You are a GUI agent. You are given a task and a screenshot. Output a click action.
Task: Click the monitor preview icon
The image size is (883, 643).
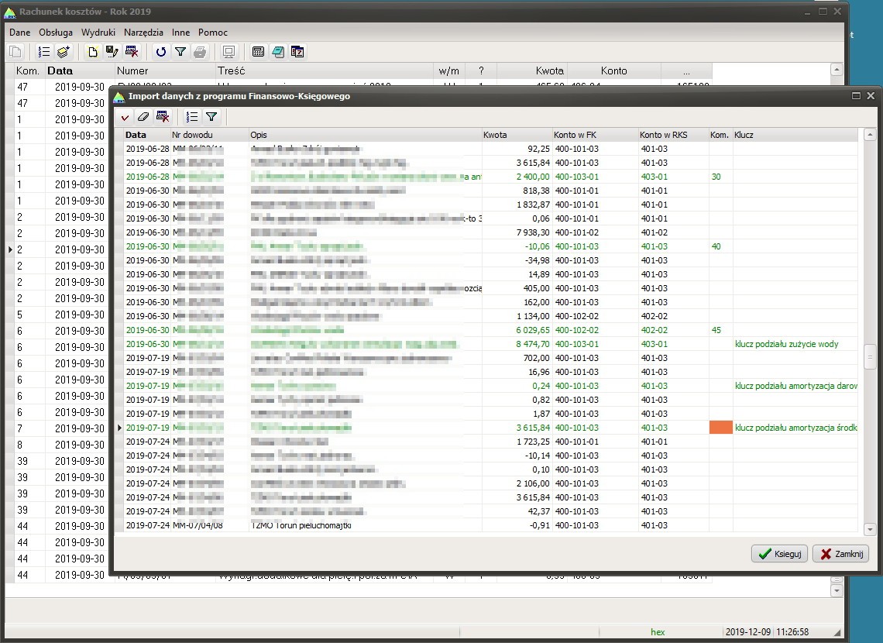(228, 52)
